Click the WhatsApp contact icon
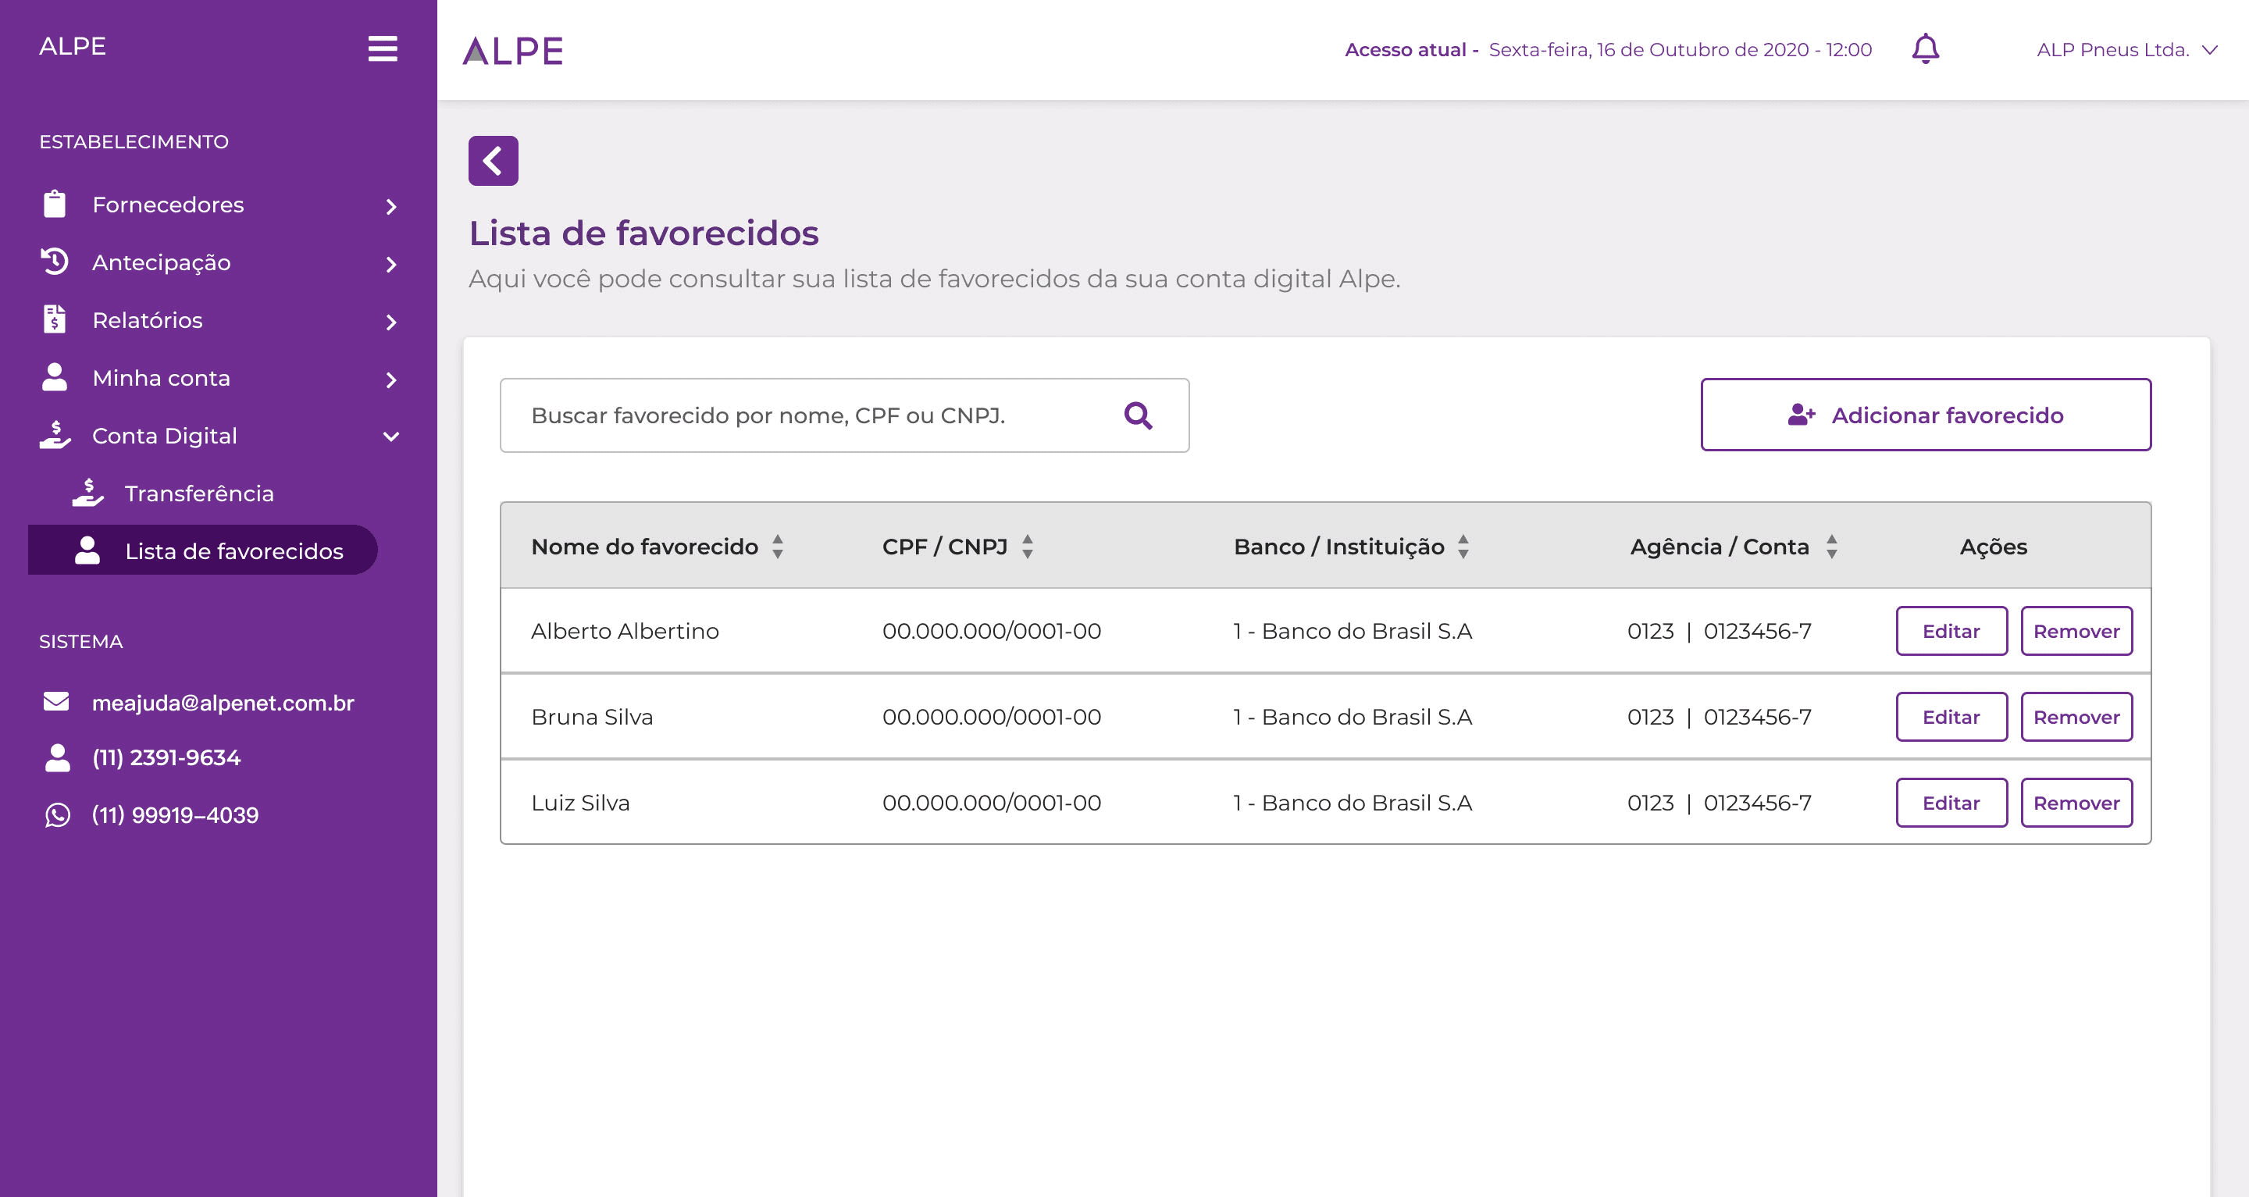Image resolution: width=2249 pixels, height=1197 pixels. [x=57, y=814]
